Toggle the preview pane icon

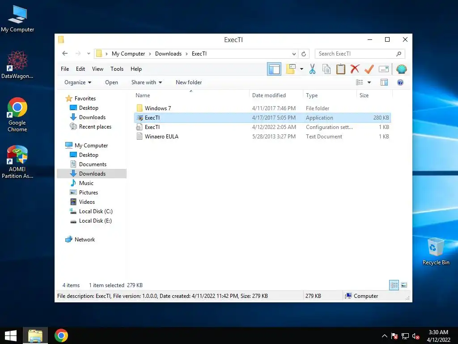[x=384, y=82]
